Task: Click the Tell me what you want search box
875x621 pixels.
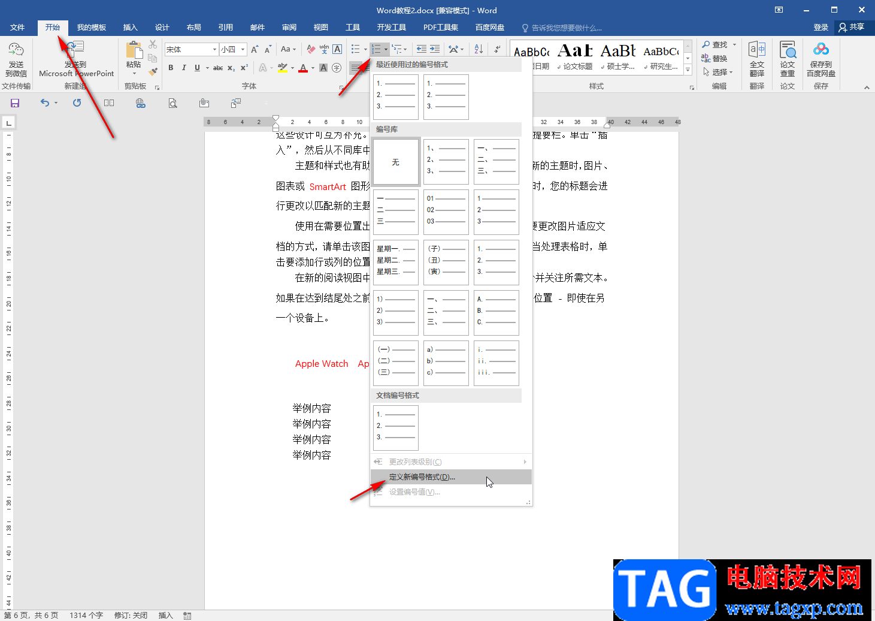Action: 562,28
